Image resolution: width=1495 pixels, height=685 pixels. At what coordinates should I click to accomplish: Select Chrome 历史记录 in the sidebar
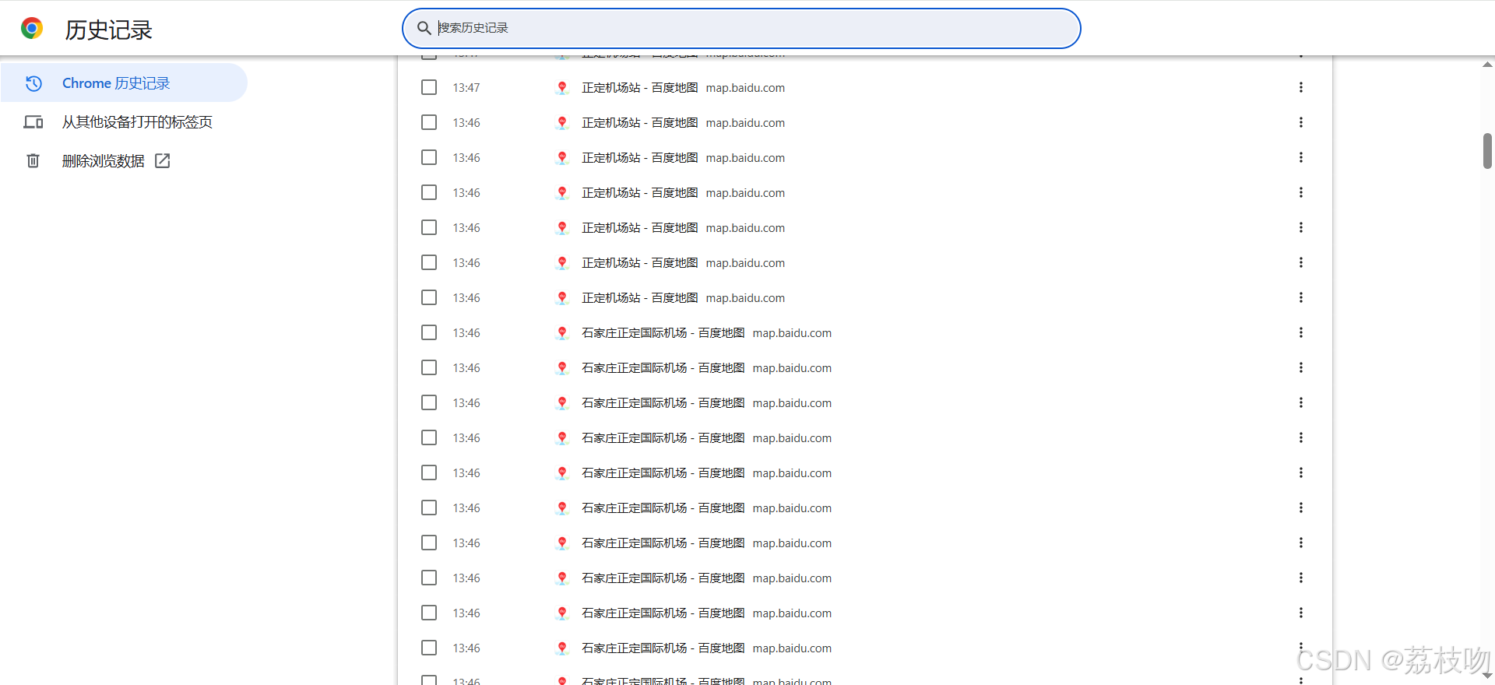(x=124, y=83)
